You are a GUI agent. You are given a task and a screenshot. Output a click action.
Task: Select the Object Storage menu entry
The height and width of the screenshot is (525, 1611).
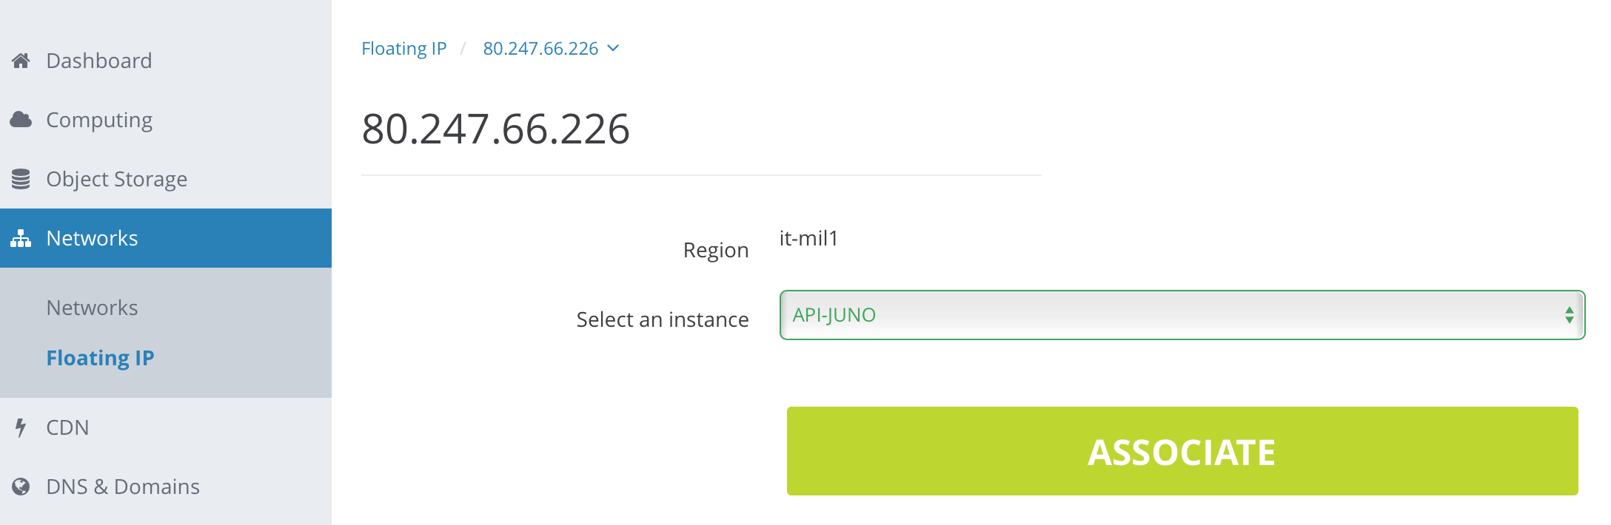click(116, 178)
